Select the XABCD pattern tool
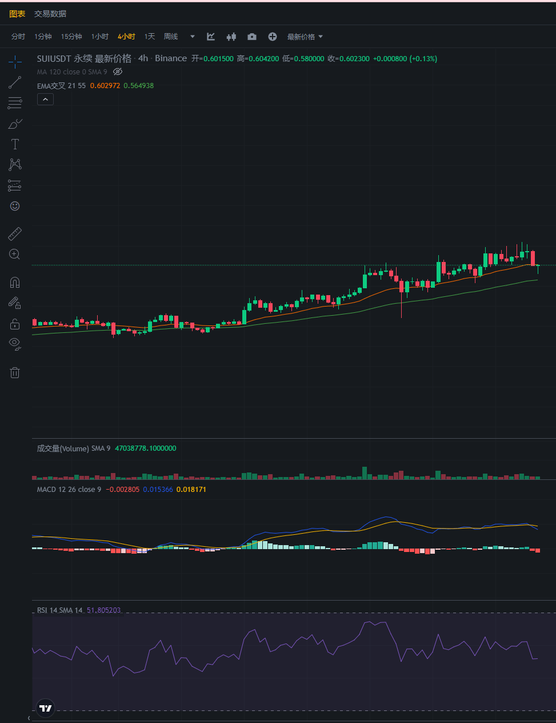 (14, 164)
